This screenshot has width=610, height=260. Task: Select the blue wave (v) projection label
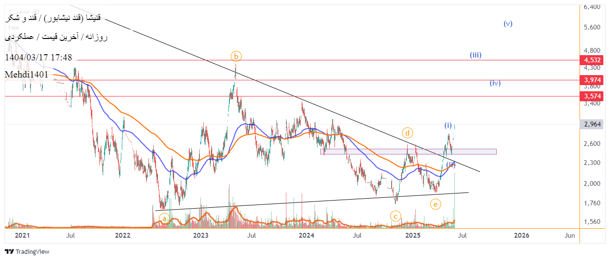click(508, 23)
